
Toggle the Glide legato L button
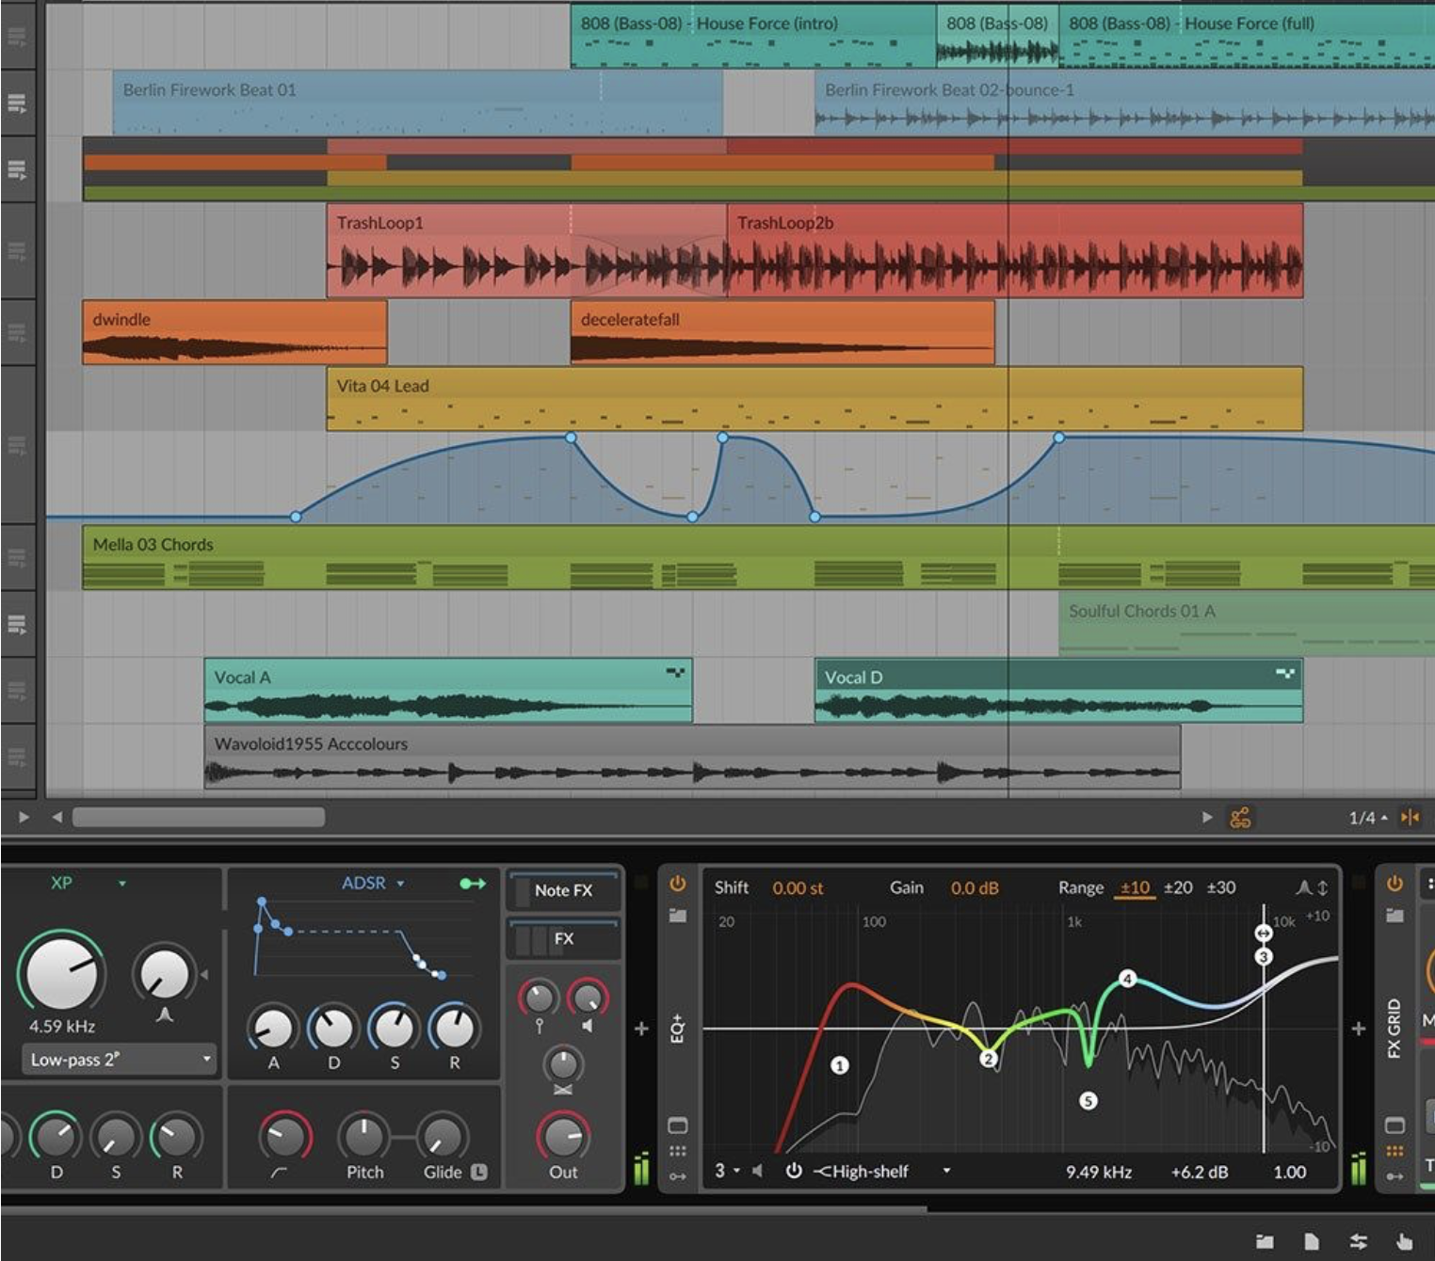tap(478, 1172)
